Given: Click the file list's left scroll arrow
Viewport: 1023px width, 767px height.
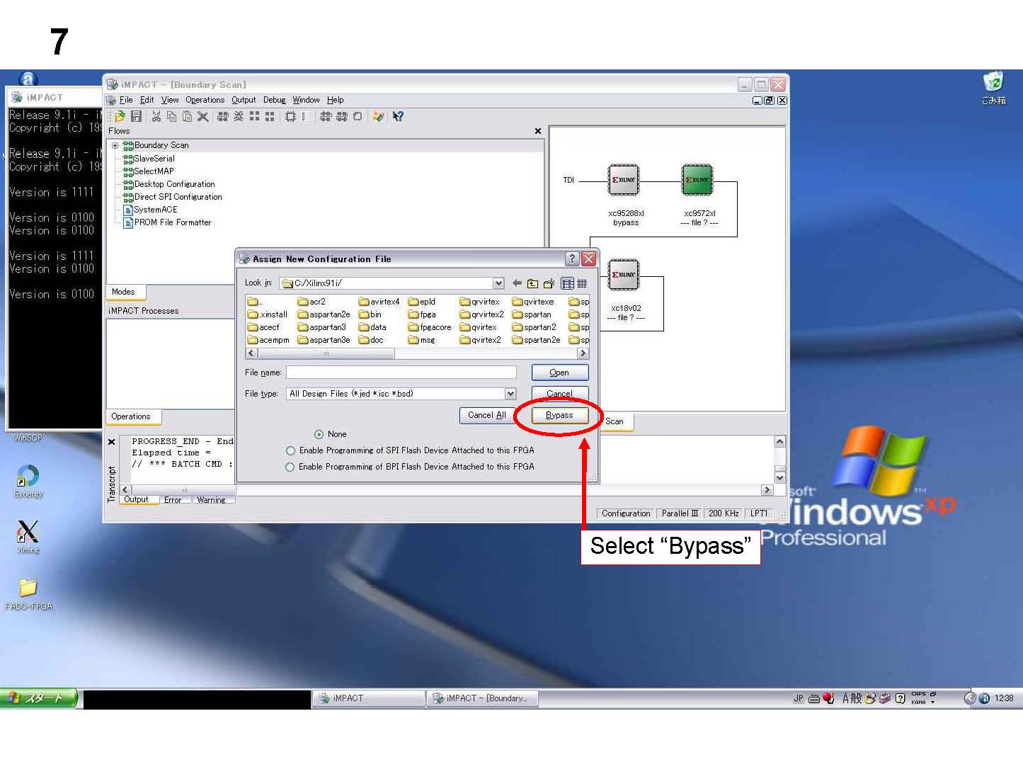Looking at the screenshot, I should click(251, 353).
